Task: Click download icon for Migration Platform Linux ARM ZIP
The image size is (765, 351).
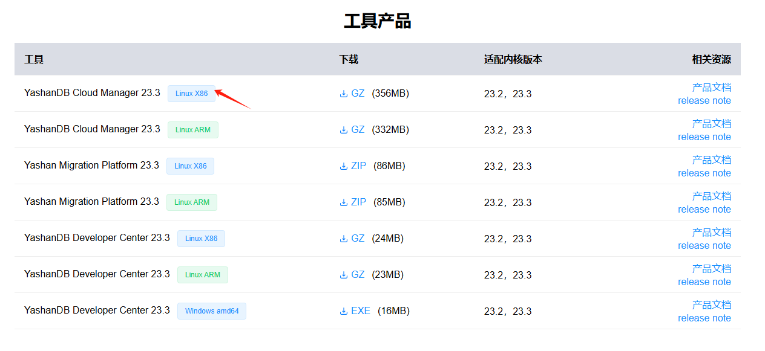Action: 344,202
